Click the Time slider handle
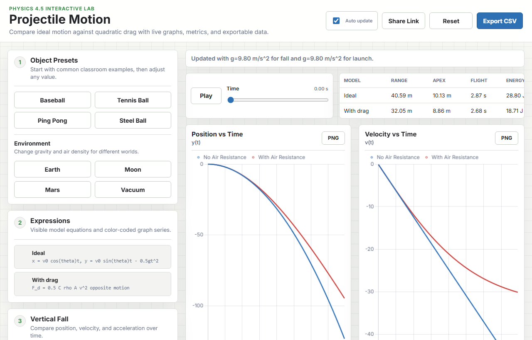Screen dimensions: 532x340 231,100
